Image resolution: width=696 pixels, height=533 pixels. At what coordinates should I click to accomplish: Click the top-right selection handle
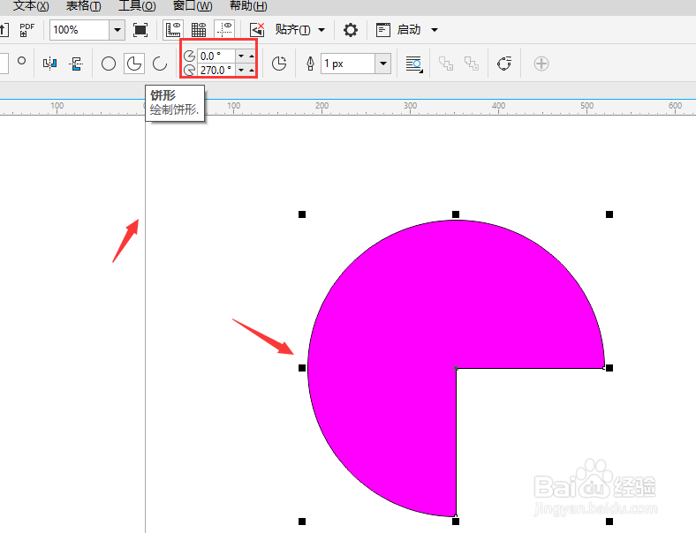tap(609, 214)
